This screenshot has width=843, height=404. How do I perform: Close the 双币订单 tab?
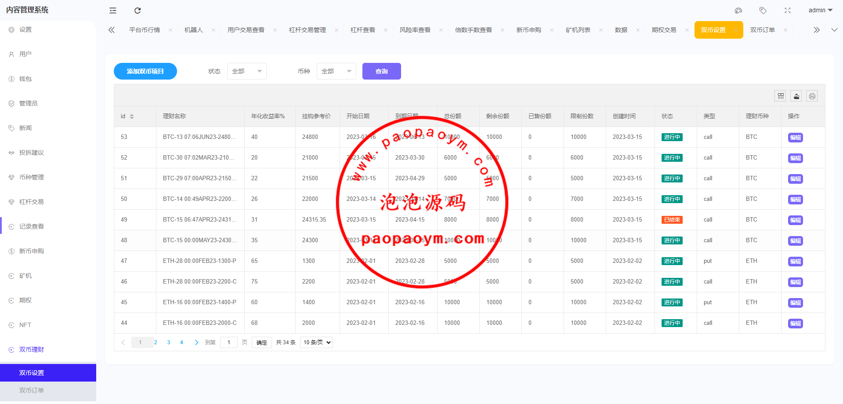(x=785, y=30)
